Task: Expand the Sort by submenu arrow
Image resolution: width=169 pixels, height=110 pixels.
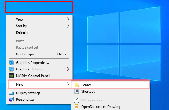Action: pyautogui.click(x=68, y=26)
